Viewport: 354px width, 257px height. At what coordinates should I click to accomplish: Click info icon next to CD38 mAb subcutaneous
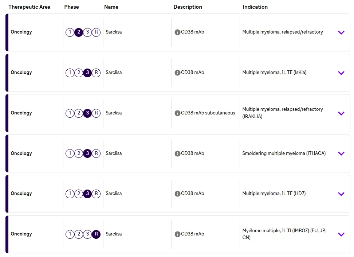pos(177,113)
